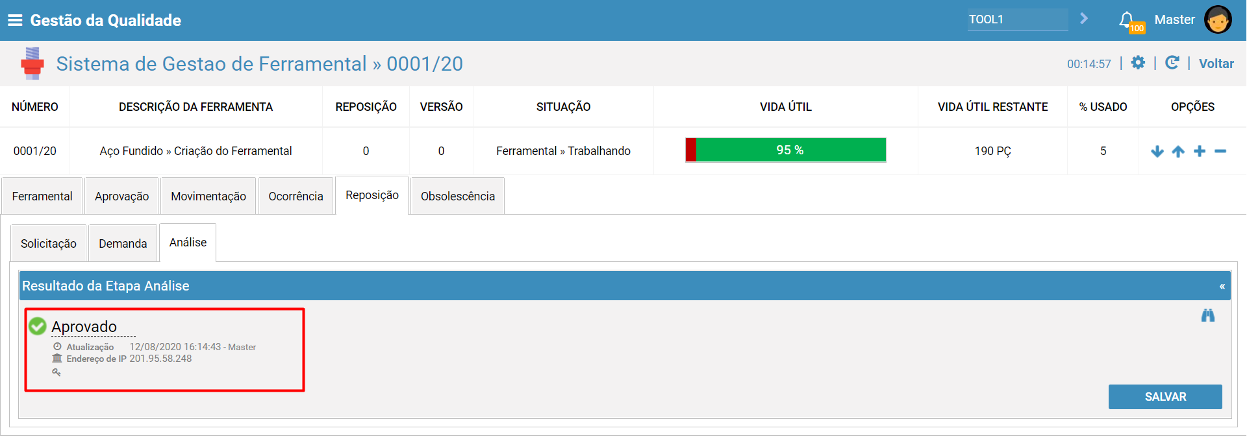Click the 0001/20 number cell
The height and width of the screenshot is (439, 1247).
(35, 151)
